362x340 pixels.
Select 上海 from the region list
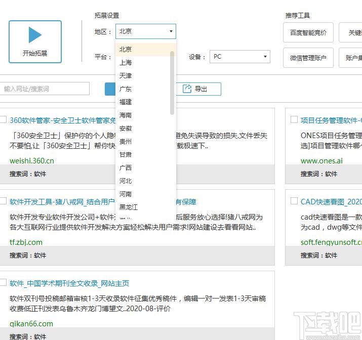[x=146, y=63]
